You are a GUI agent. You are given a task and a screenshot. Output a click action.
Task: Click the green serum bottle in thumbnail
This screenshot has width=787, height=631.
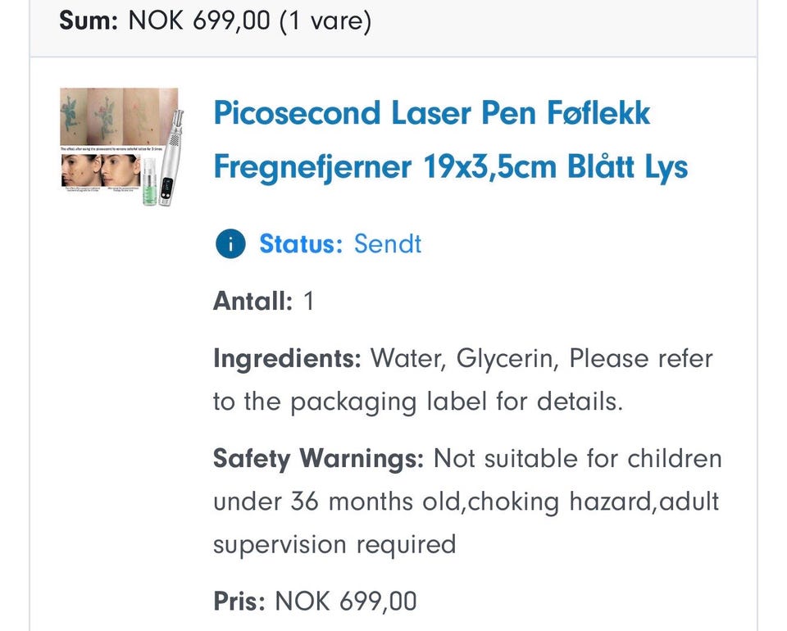149,184
